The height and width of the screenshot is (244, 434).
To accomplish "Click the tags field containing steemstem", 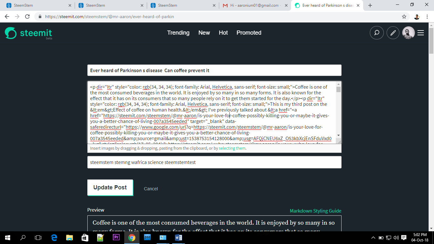I will [214, 162].
